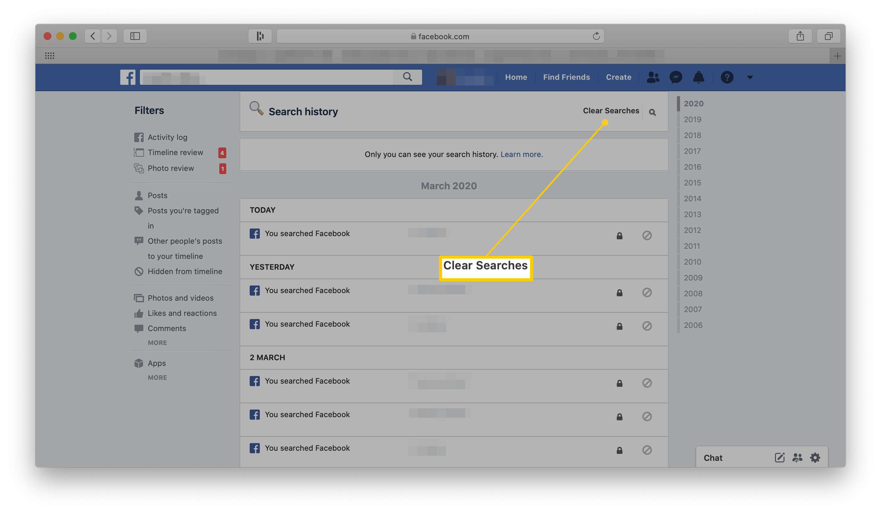Click the search history magnifier beside Clear Searches

652,112
